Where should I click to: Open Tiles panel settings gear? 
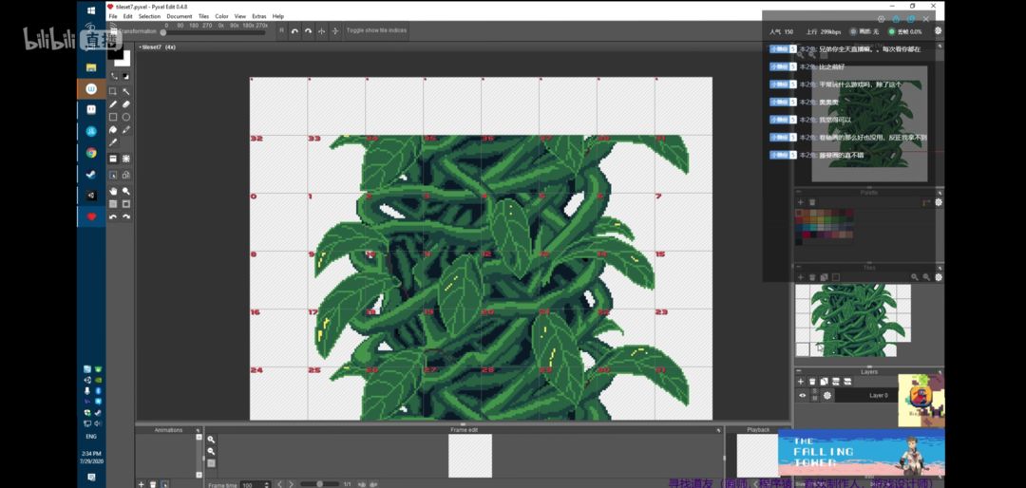tap(939, 277)
